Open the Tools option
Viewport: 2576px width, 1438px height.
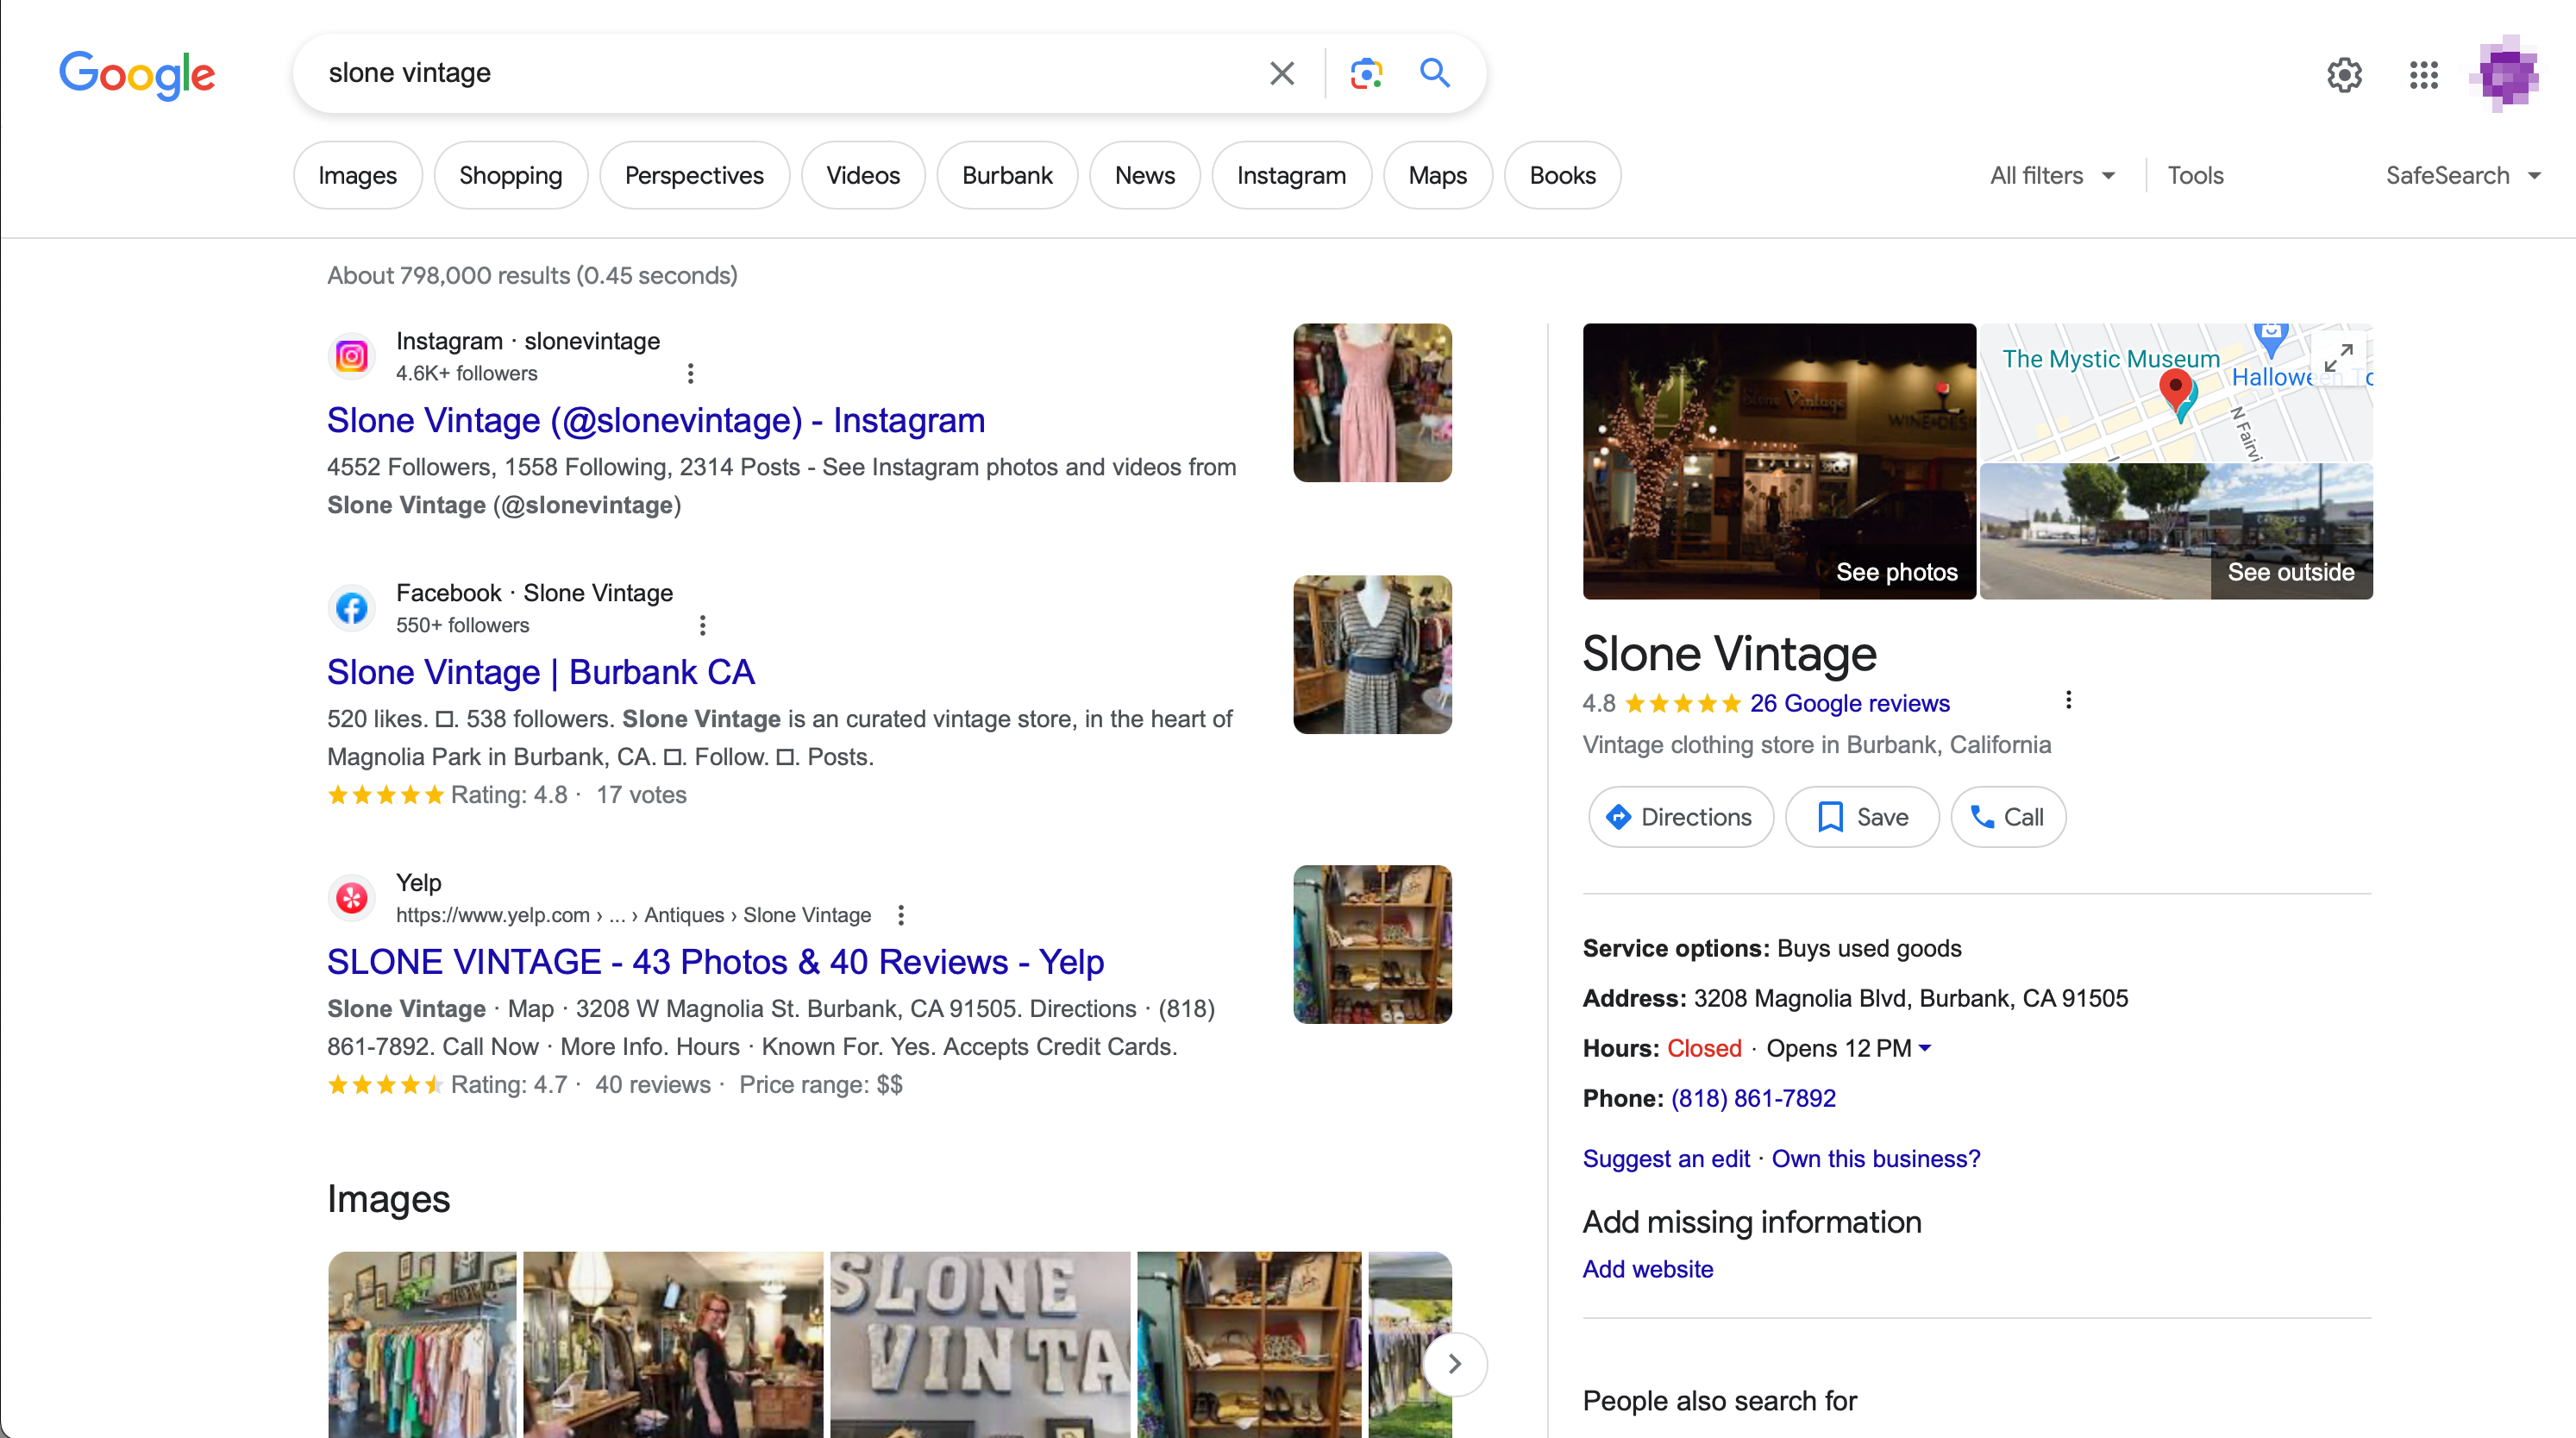point(2195,176)
